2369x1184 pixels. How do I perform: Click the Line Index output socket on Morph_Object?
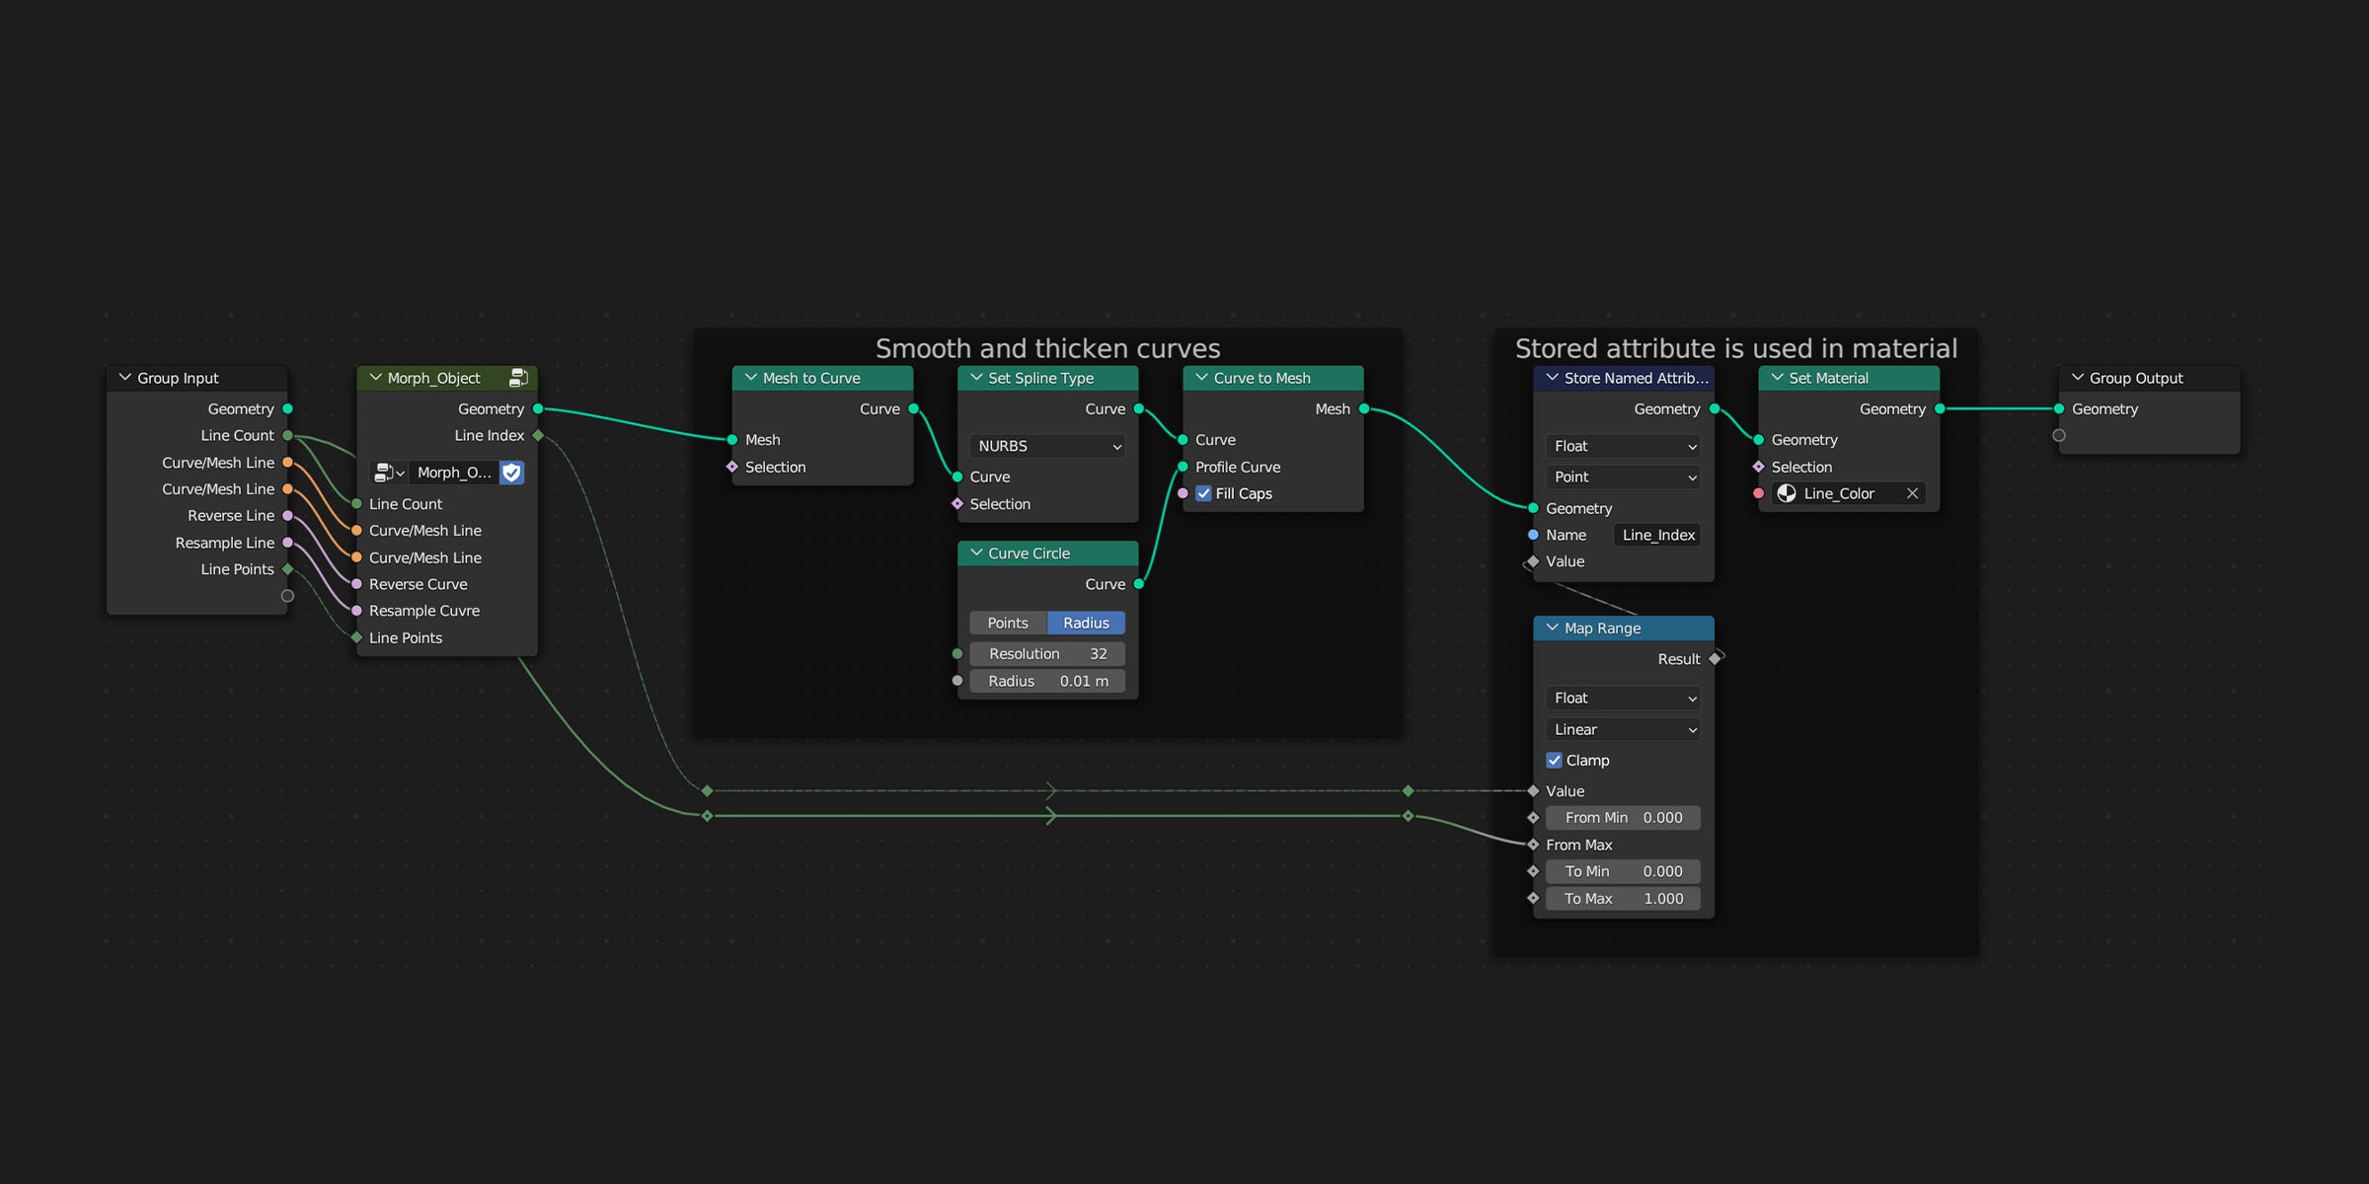pos(538,435)
